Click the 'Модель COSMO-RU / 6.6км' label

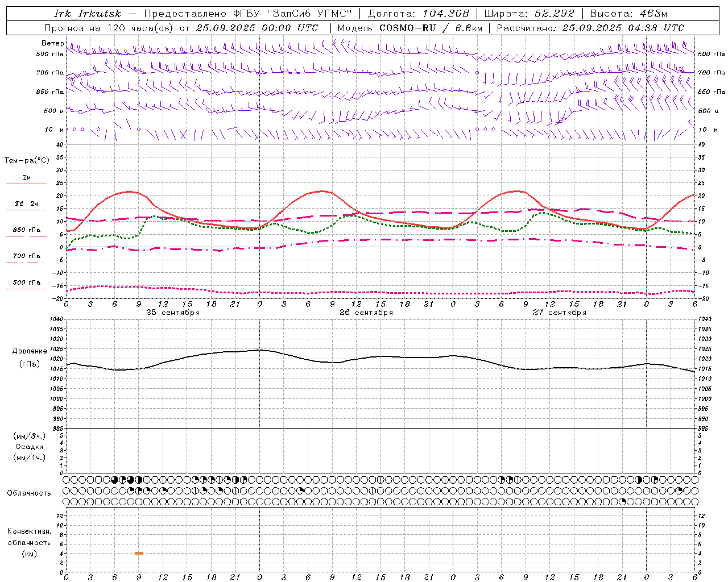click(x=409, y=28)
